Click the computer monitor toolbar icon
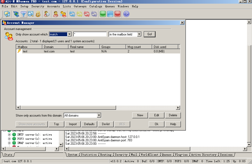Screen dimensions: 252x164 click(x=7, y=14)
